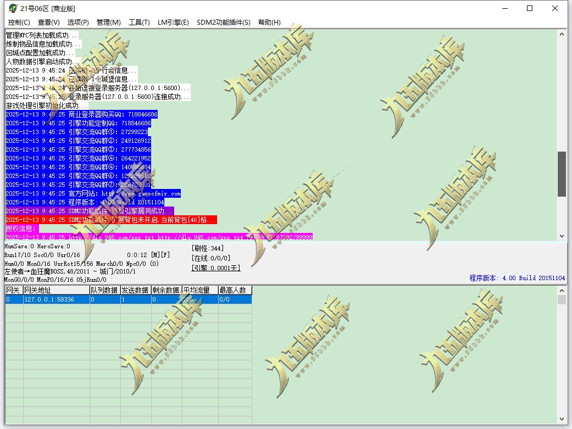Open the 管理(M) menu
The image size is (572, 429).
(x=108, y=23)
